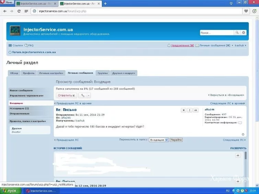Click РАЗВЕРНУТЬ to expand message history
This screenshot has height=194, width=259.
point(238,148)
